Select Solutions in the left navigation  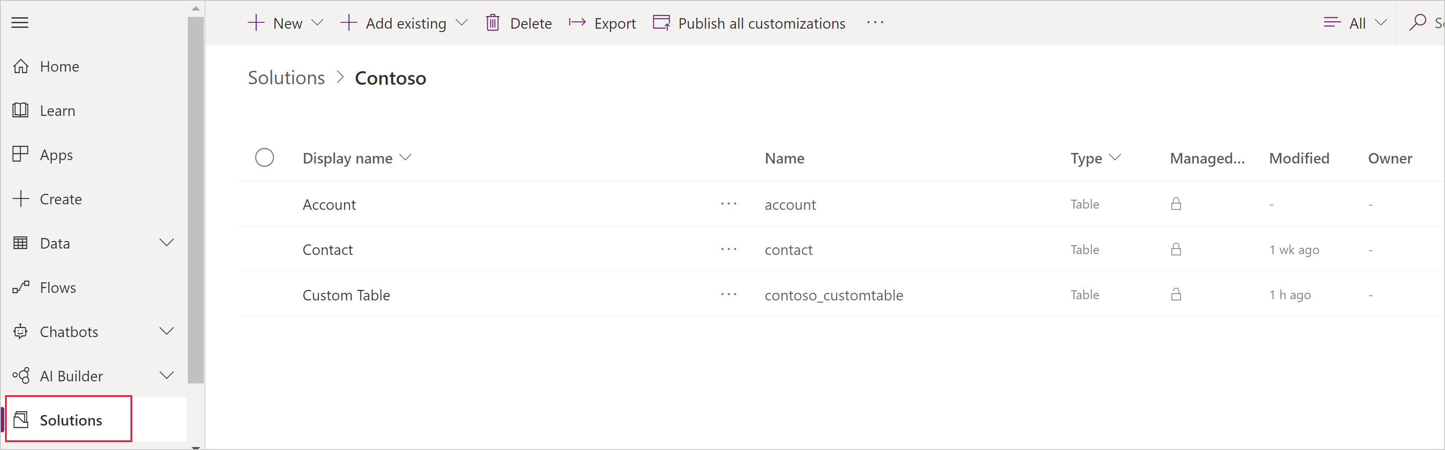click(70, 420)
